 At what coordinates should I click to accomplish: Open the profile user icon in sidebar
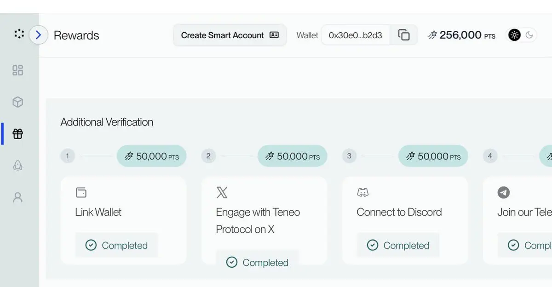[17, 197]
